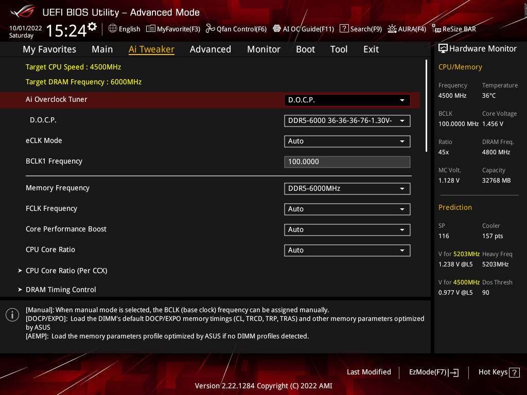Switch to EzMode(F7)
The height and width of the screenshot is (395, 527).
pos(433,372)
